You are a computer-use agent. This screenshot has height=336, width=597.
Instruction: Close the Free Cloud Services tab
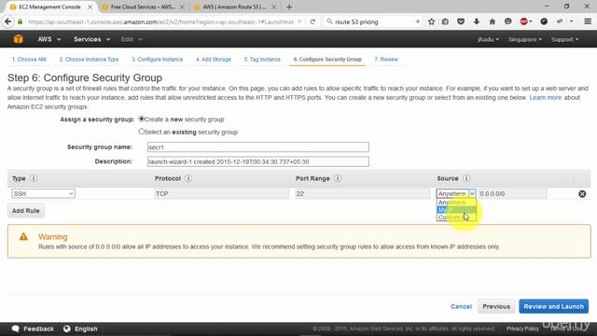182,7
